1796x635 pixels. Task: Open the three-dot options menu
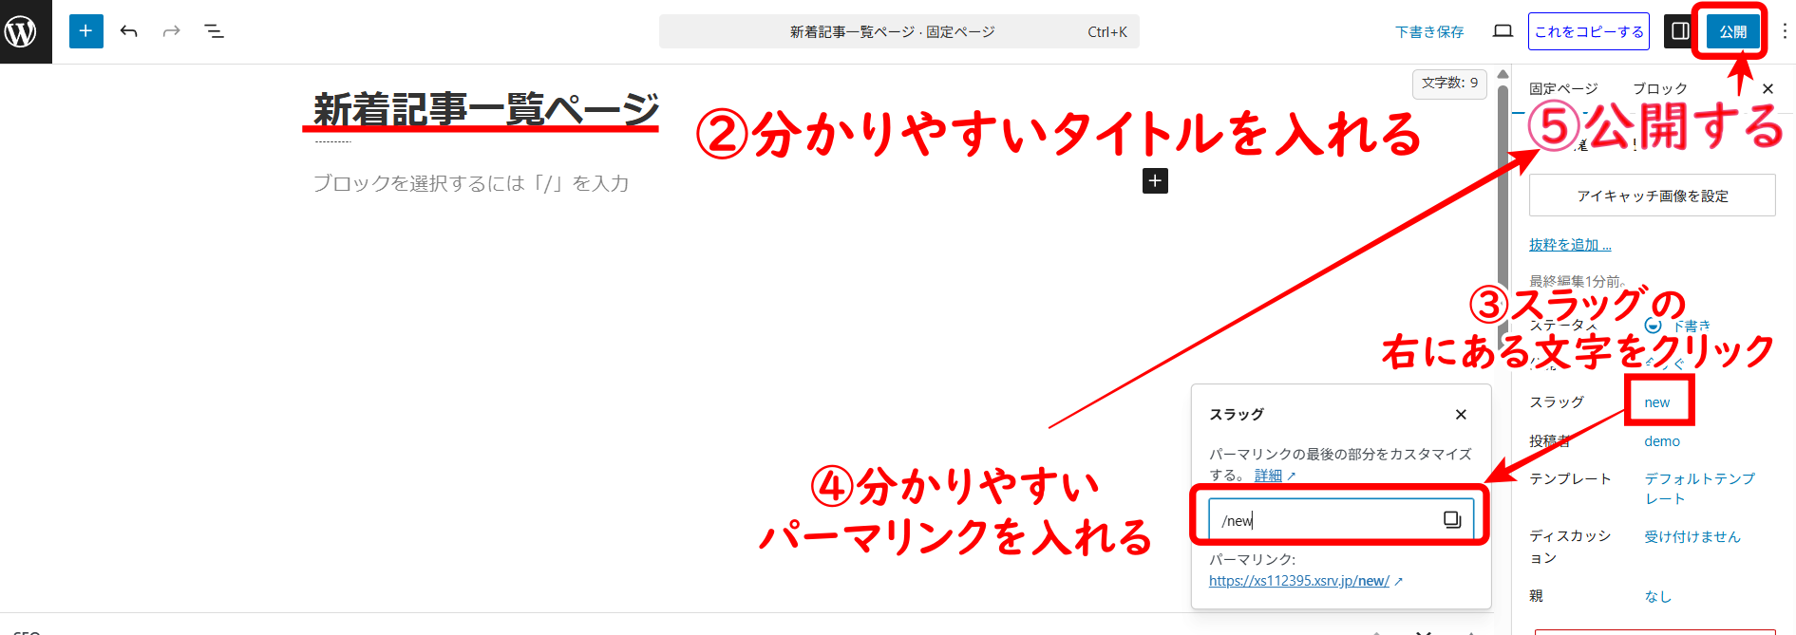pyautogui.click(x=1785, y=31)
